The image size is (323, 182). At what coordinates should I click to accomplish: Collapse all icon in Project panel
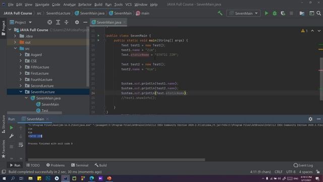(x=66, y=22)
